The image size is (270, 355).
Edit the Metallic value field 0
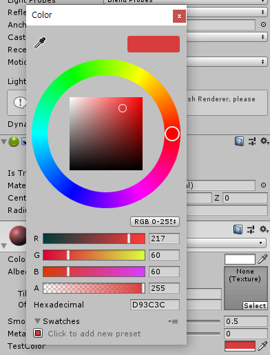point(246,334)
